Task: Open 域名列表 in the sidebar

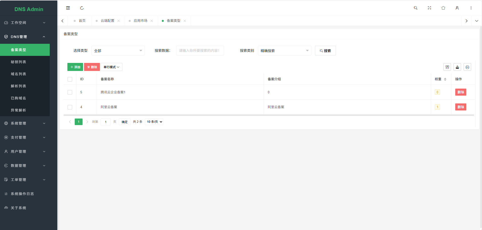Action: (18, 74)
